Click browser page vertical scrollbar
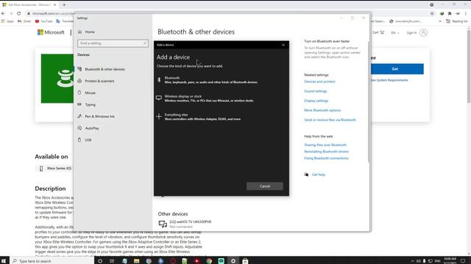 point(469,66)
